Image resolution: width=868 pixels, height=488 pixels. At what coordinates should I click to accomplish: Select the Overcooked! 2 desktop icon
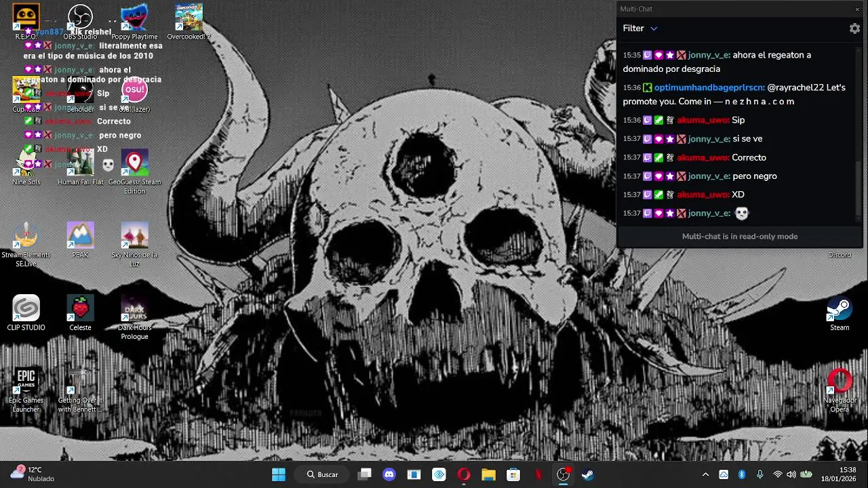pyautogui.click(x=189, y=21)
